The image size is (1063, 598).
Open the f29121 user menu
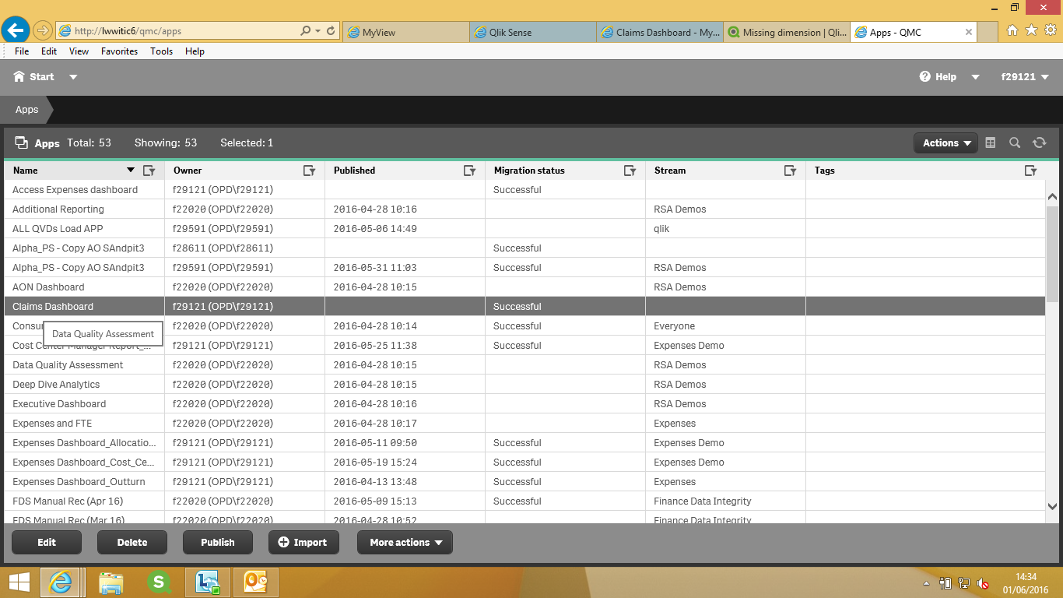coord(1025,77)
